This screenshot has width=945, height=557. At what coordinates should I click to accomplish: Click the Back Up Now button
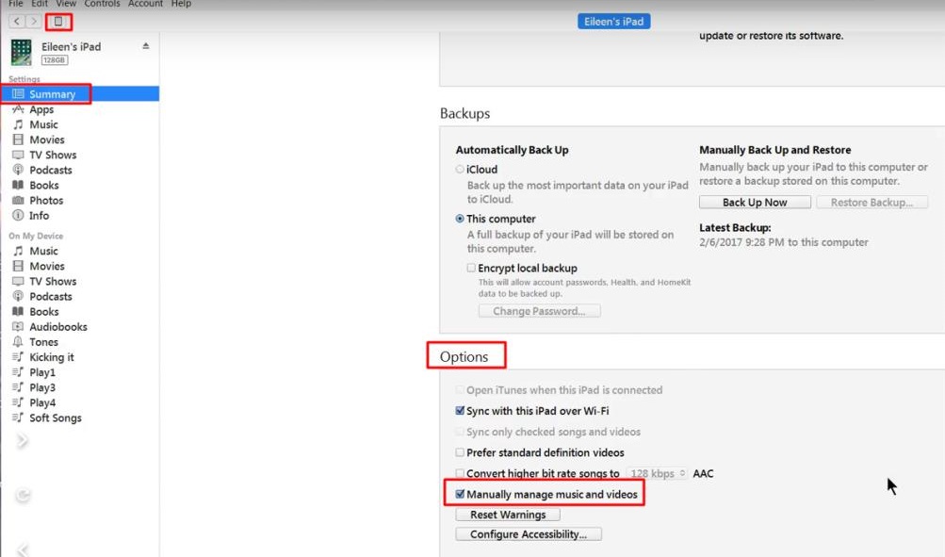coord(755,202)
